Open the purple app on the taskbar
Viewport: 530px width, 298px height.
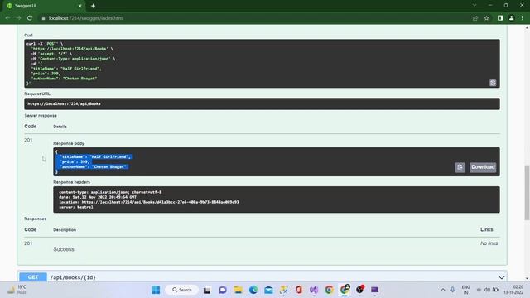(374, 290)
